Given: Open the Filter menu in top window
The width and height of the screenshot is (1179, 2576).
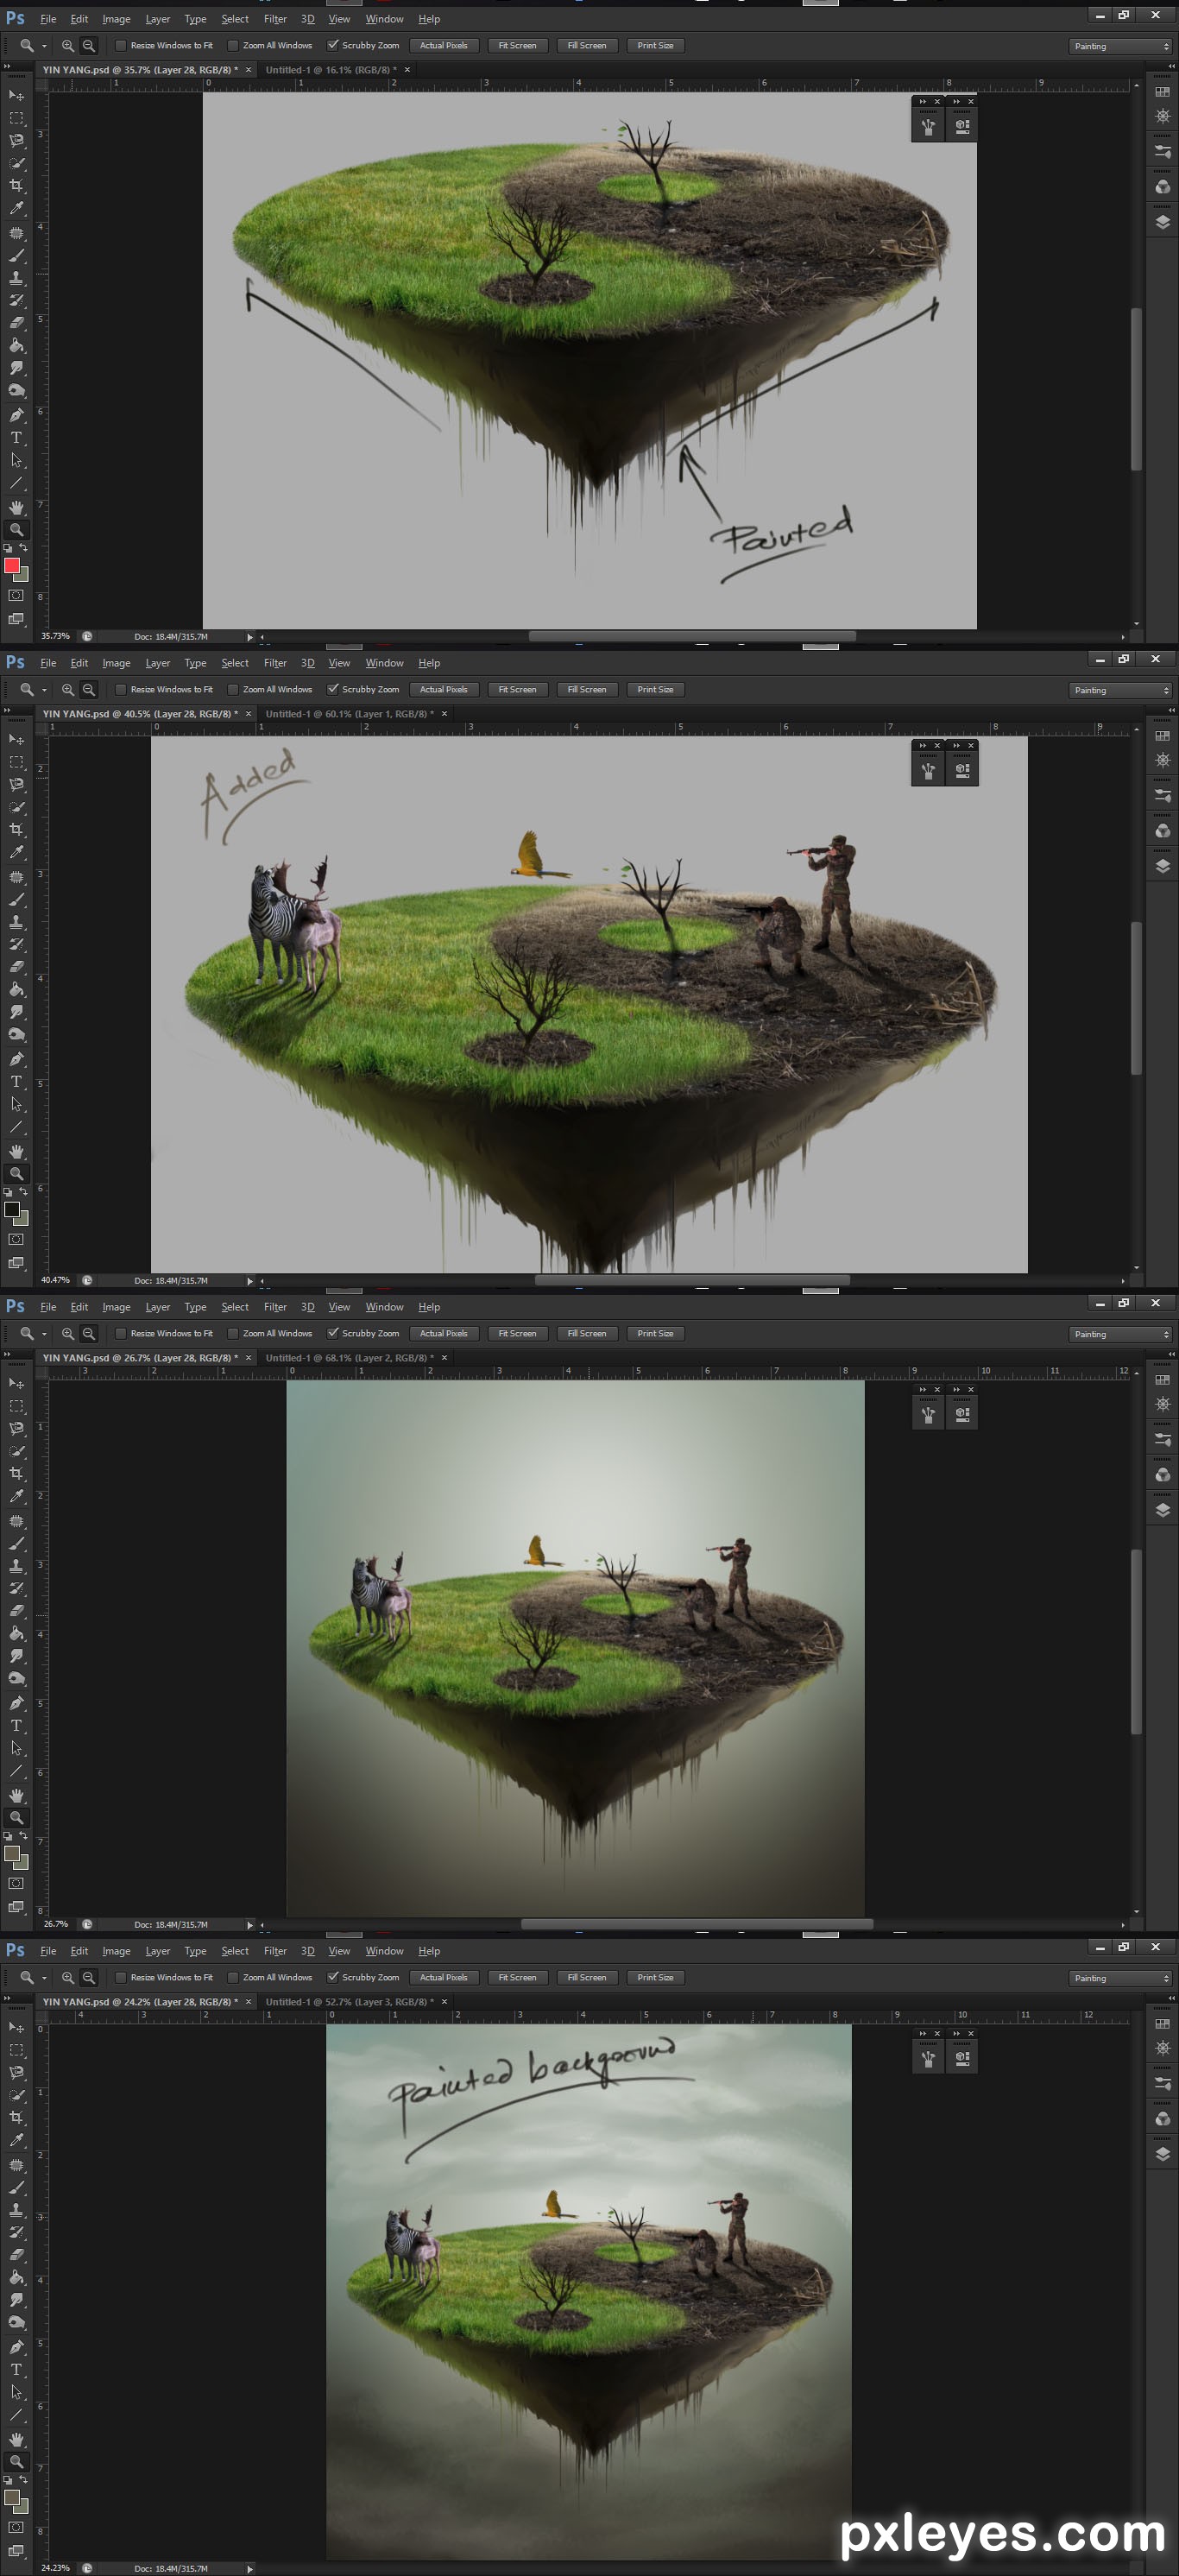Looking at the screenshot, I should pyautogui.click(x=275, y=19).
